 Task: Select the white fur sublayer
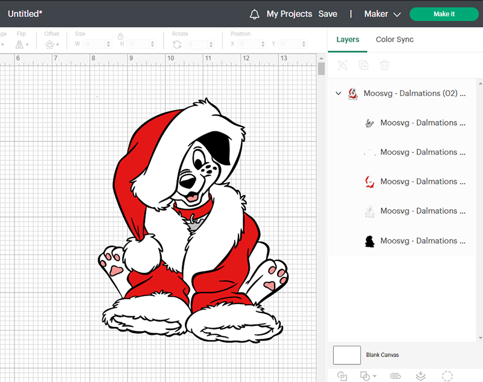click(402, 211)
